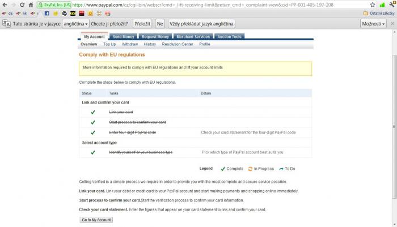
Task: Expand the Možnosti options dropdown
Action: [374, 24]
